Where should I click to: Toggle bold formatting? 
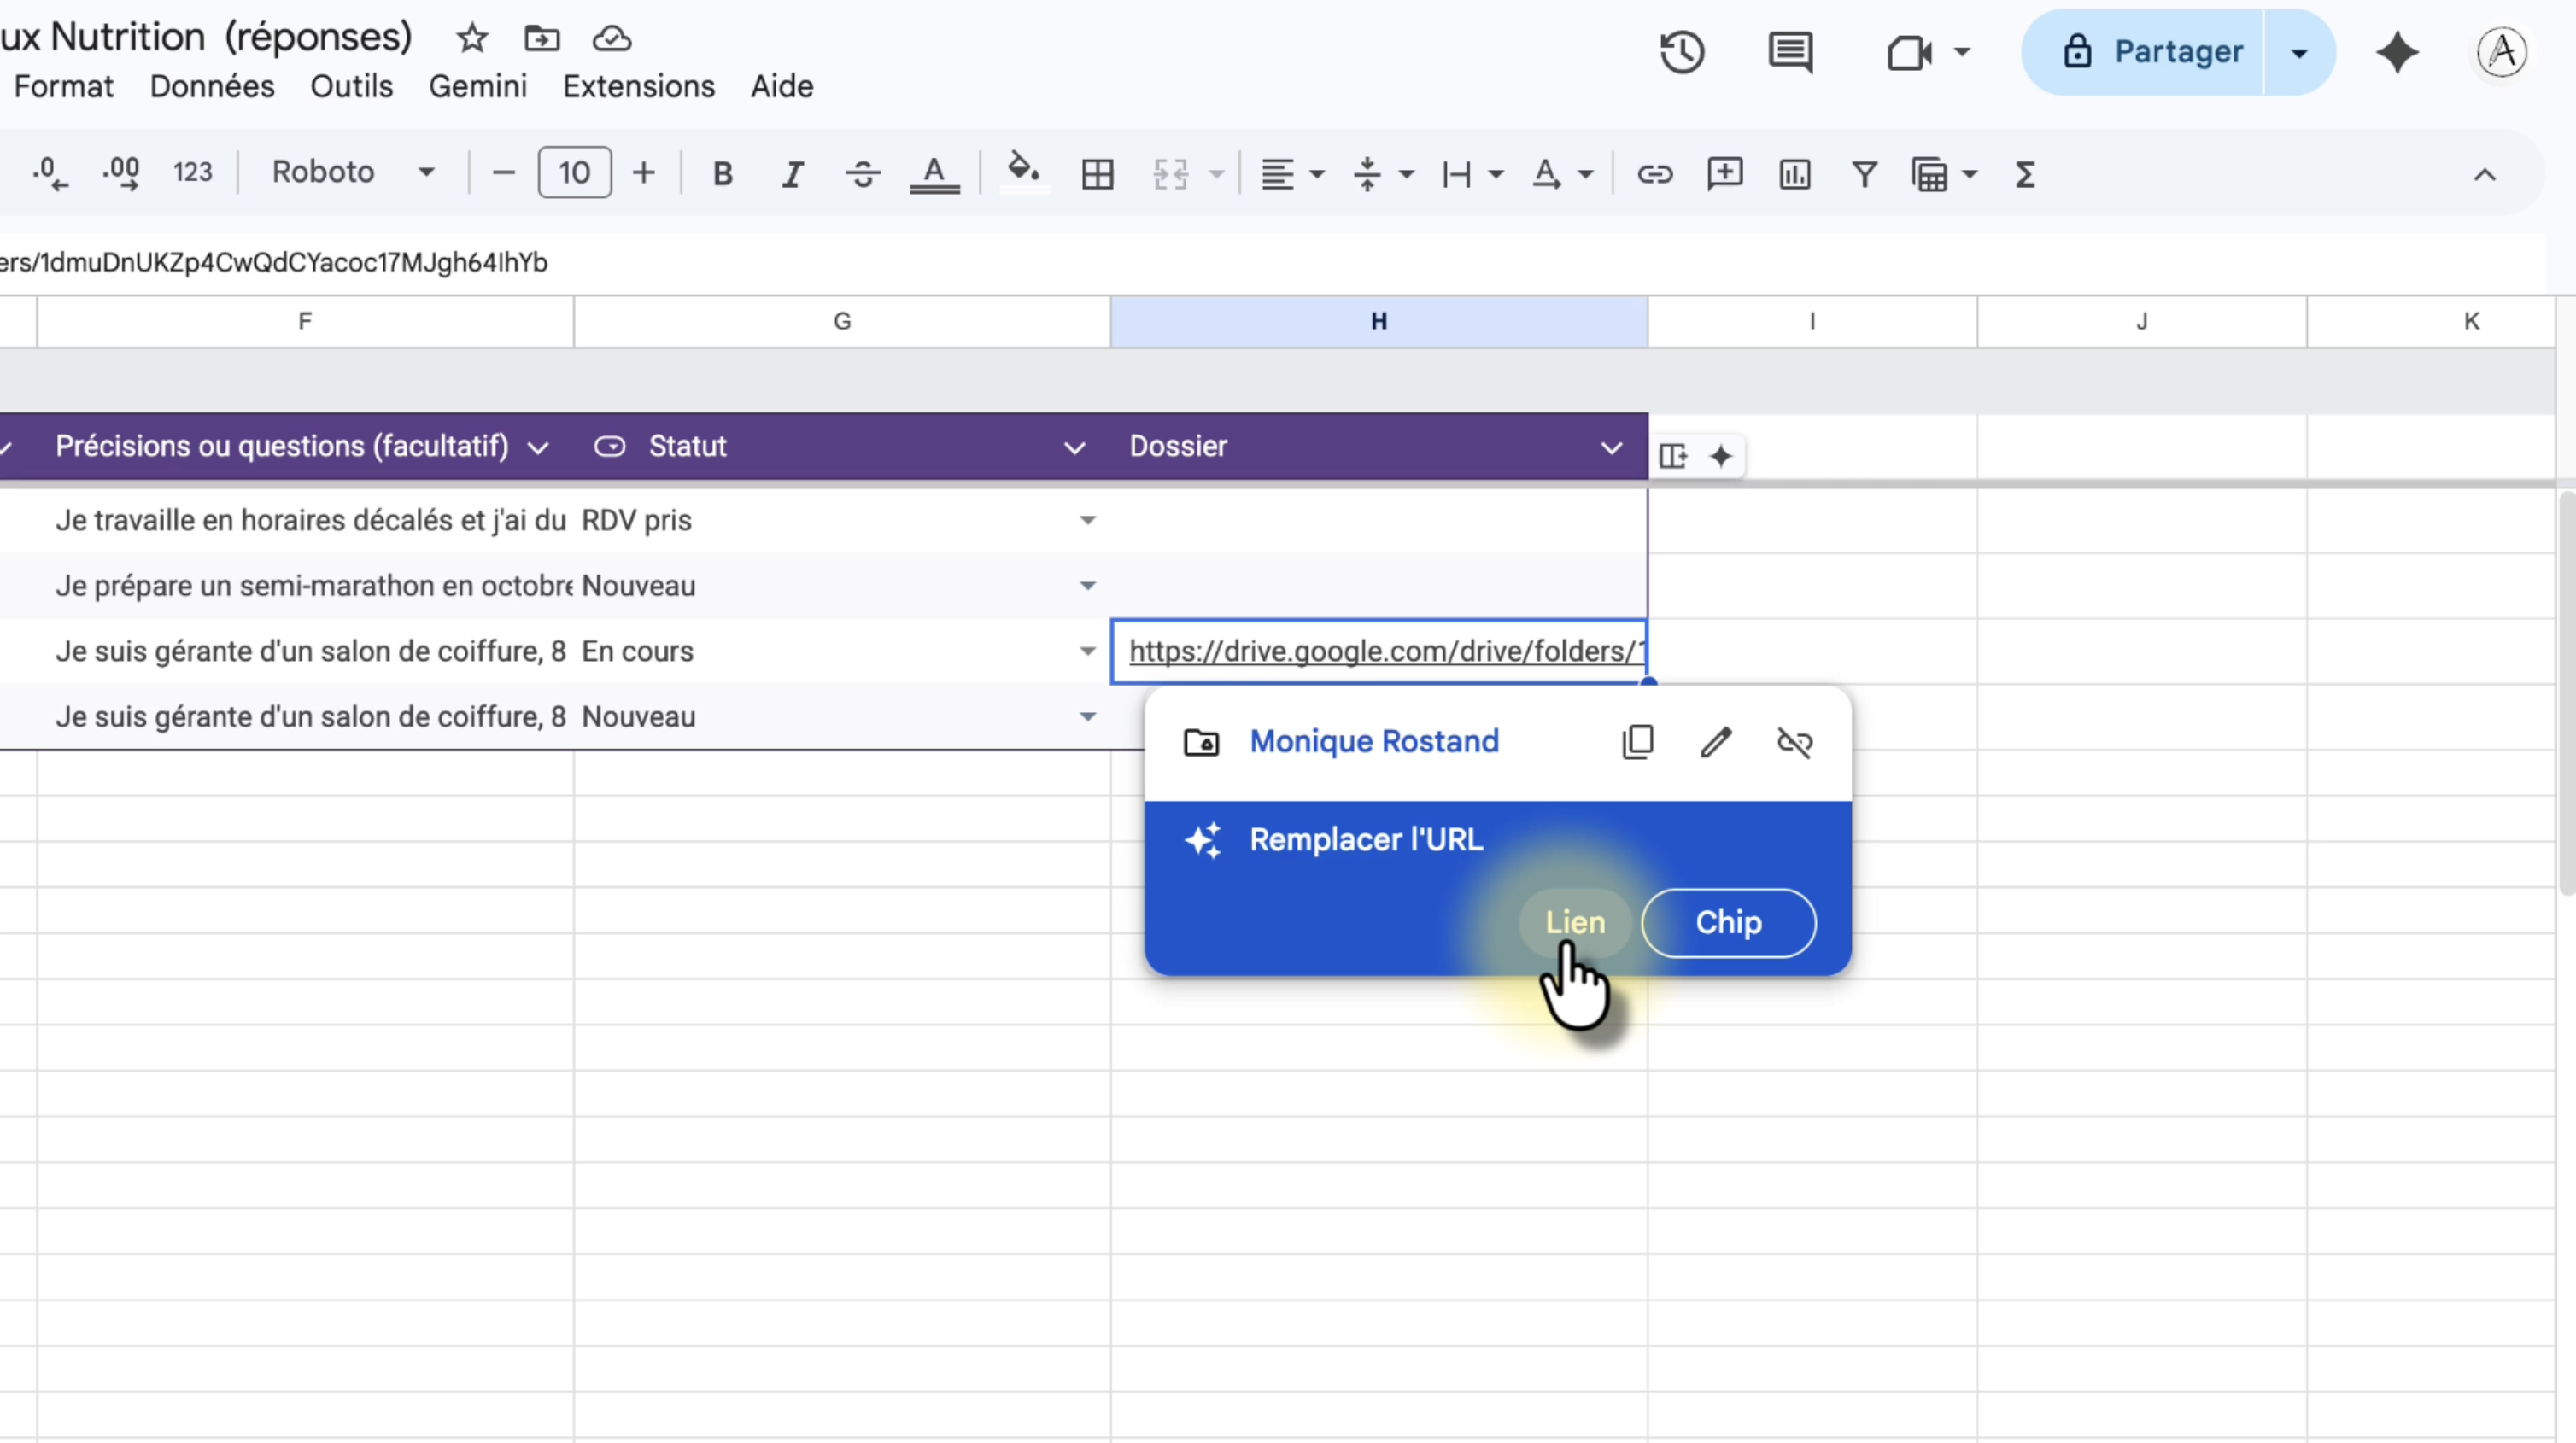(722, 174)
